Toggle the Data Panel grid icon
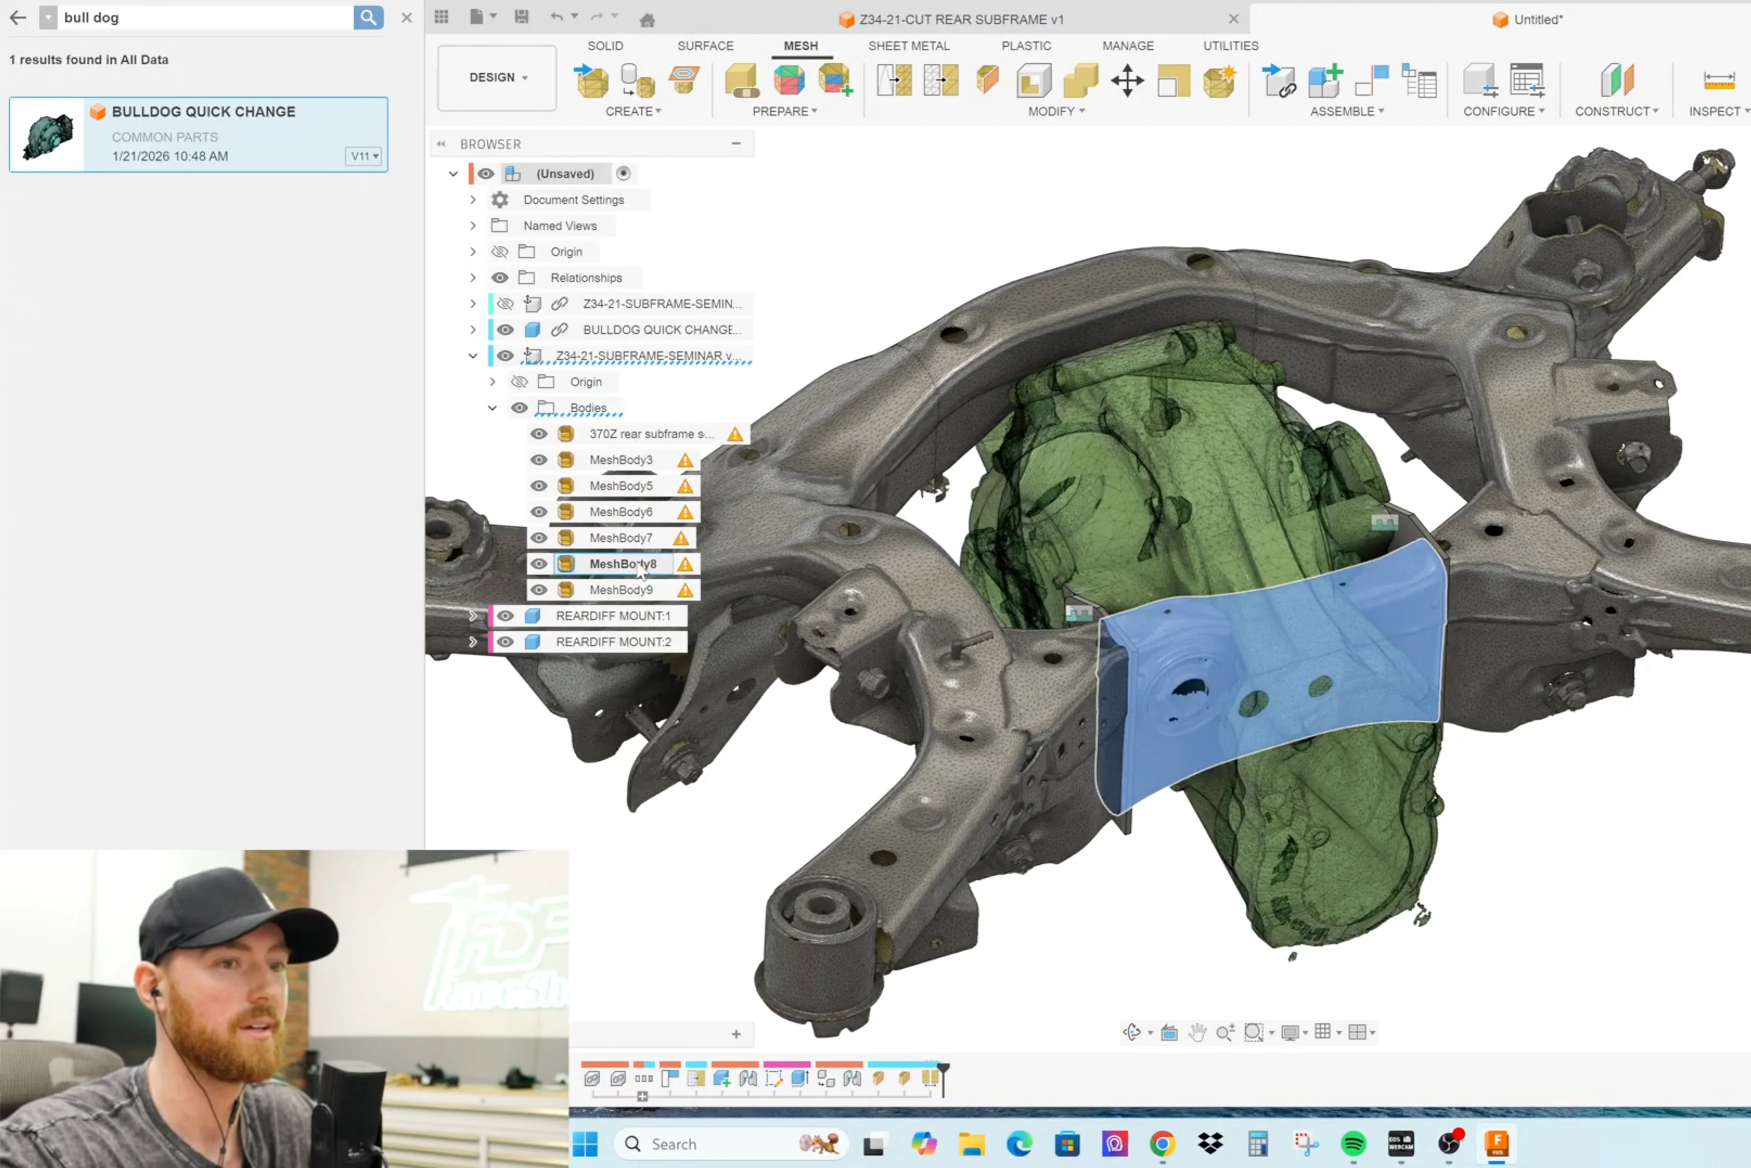 (x=441, y=17)
